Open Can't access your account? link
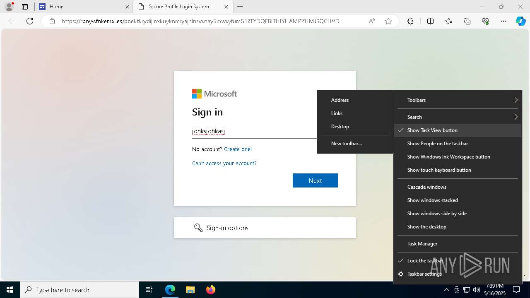This screenshot has height=298, width=530. [x=224, y=163]
